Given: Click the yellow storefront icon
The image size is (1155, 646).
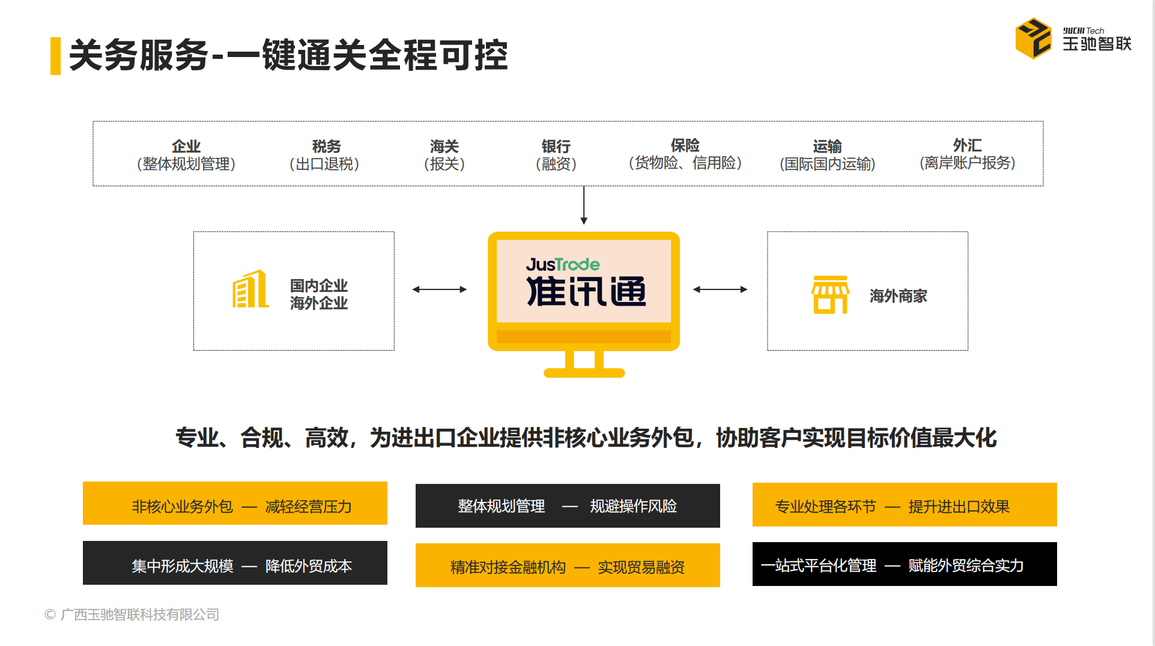Looking at the screenshot, I should point(830,295).
